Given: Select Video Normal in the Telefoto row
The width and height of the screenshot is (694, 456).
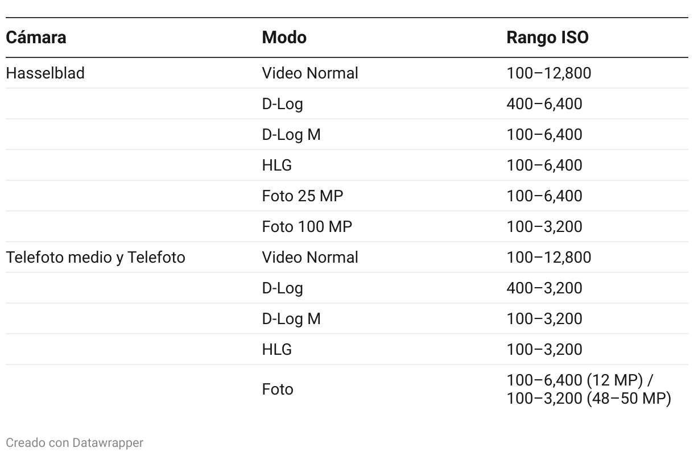Looking at the screenshot, I should coord(310,258).
